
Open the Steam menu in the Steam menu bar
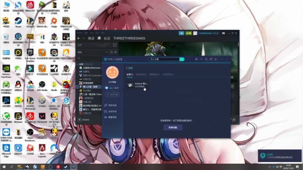click(80, 33)
